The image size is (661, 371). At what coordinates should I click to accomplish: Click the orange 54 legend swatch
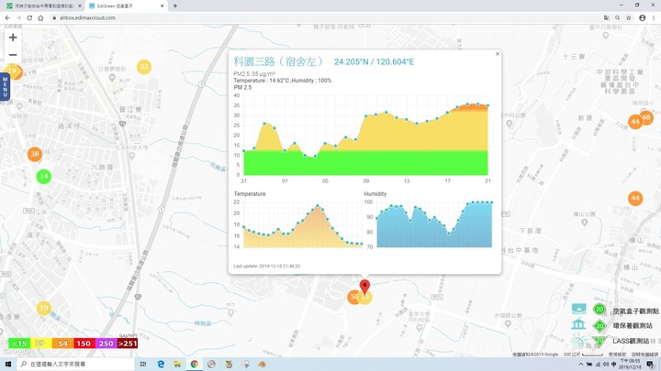[62, 344]
